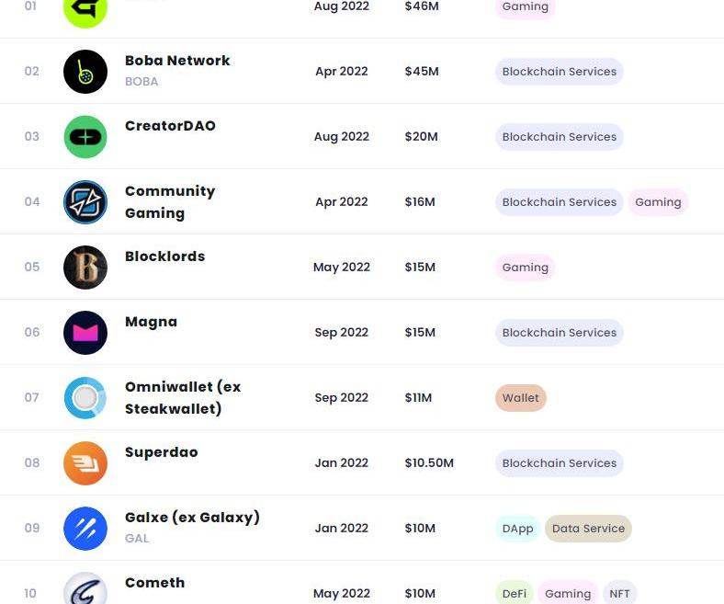Select the Data Service tag
The height and width of the screenshot is (604, 724).
pos(588,529)
